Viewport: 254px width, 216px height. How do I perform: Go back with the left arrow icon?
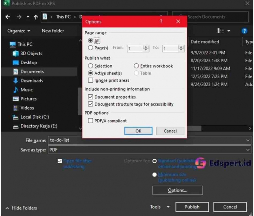click(8, 17)
